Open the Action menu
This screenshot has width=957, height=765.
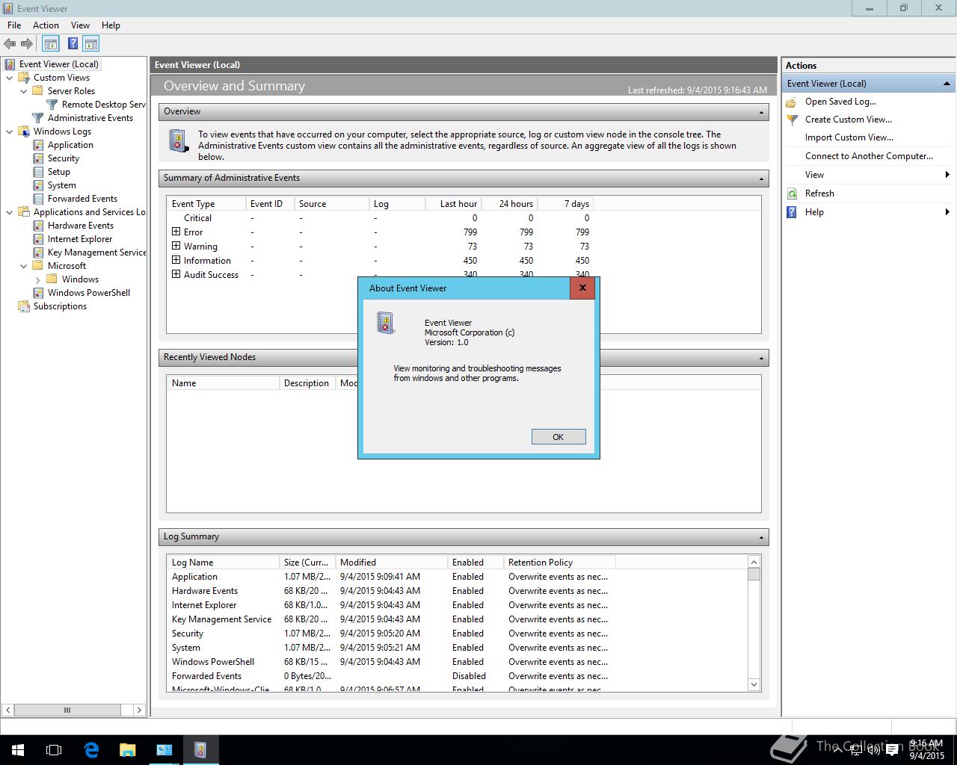tap(46, 25)
